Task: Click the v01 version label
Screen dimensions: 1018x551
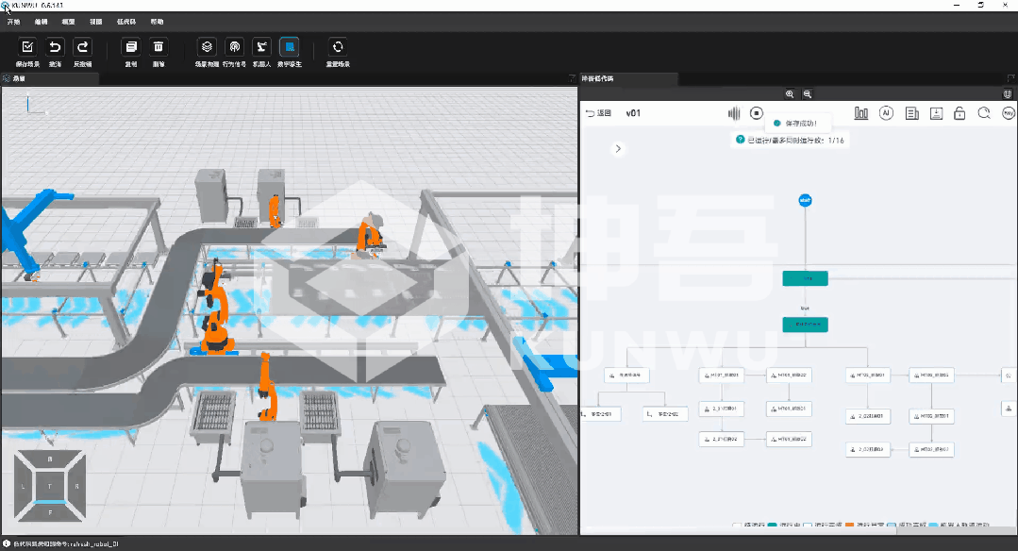Action: point(633,113)
